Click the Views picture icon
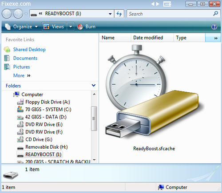222x193 pixels. (x=47, y=27)
